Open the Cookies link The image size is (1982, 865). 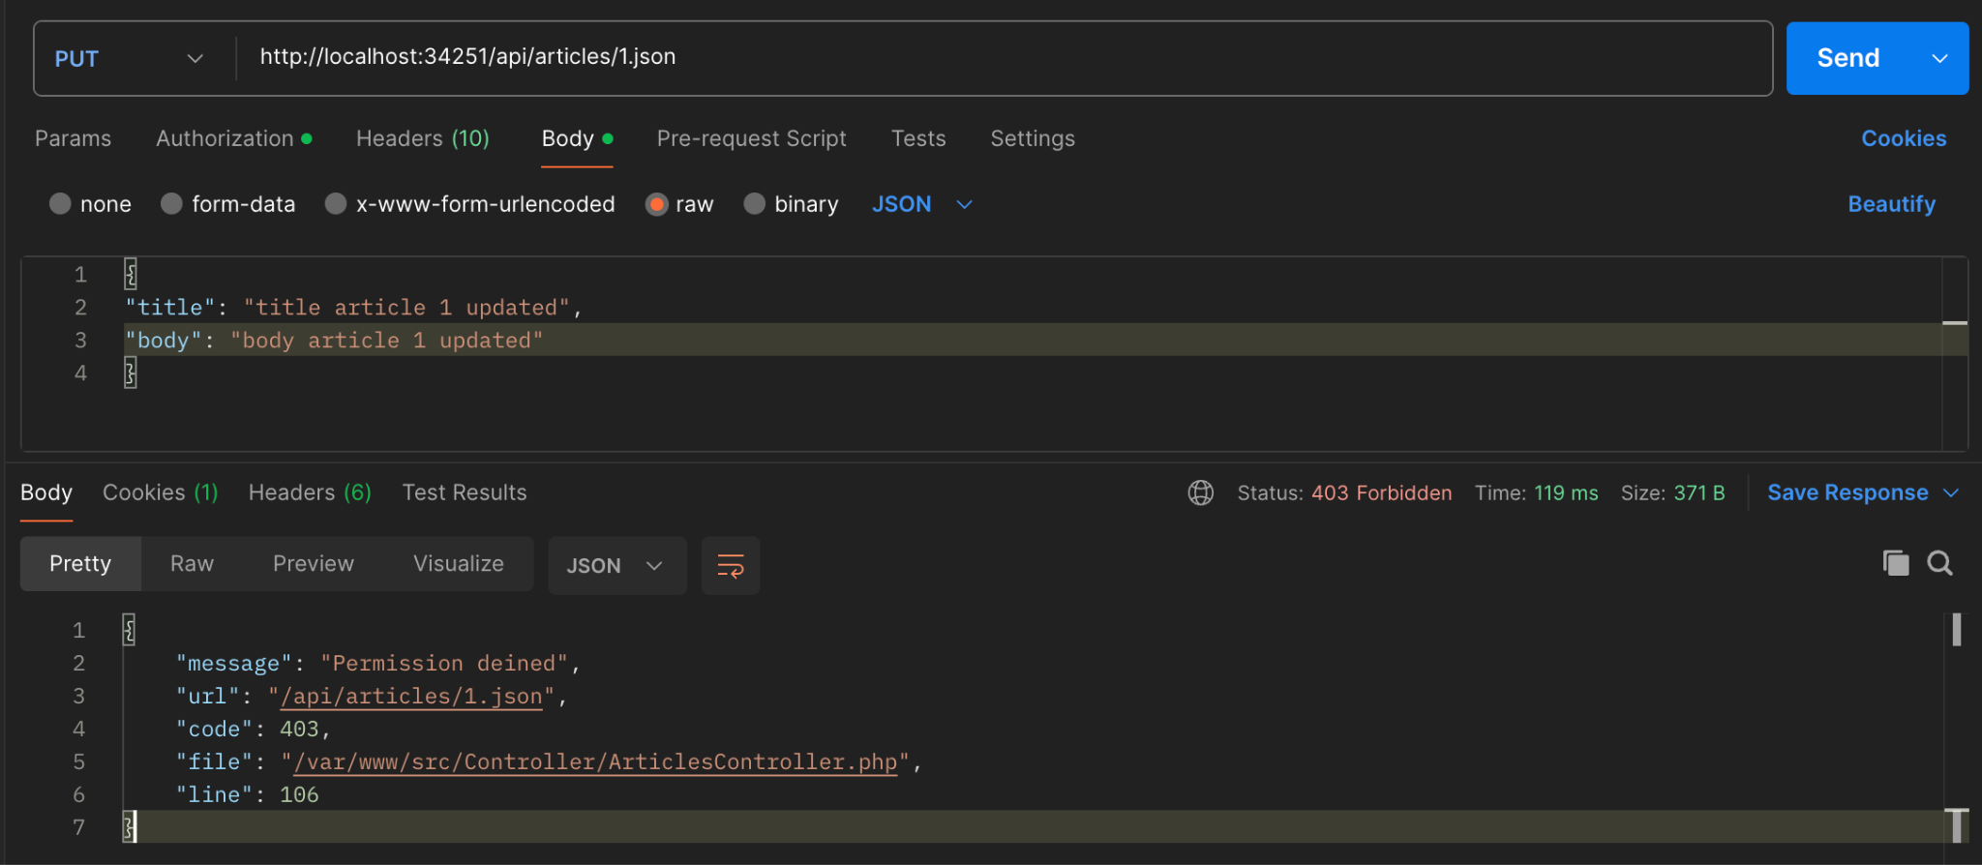[1903, 139]
